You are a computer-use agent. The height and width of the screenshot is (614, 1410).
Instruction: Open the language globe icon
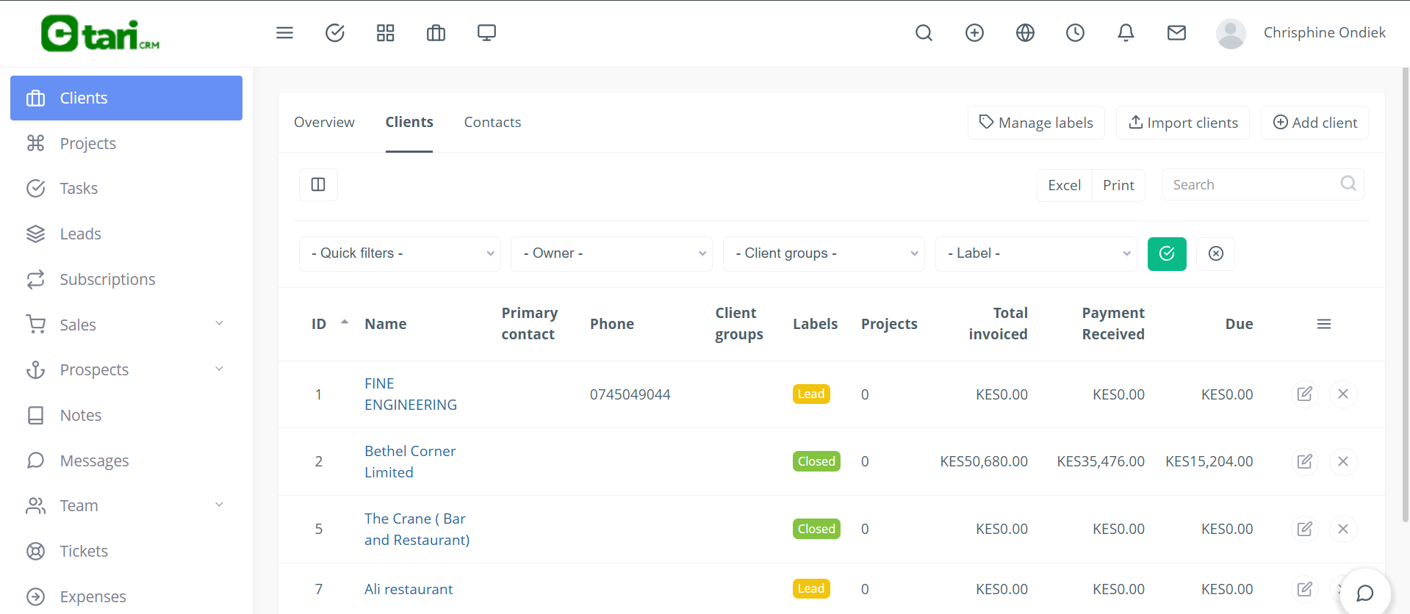click(x=1025, y=32)
